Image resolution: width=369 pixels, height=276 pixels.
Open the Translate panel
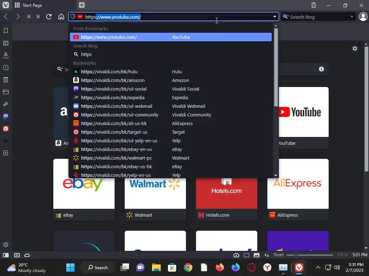point(6,104)
